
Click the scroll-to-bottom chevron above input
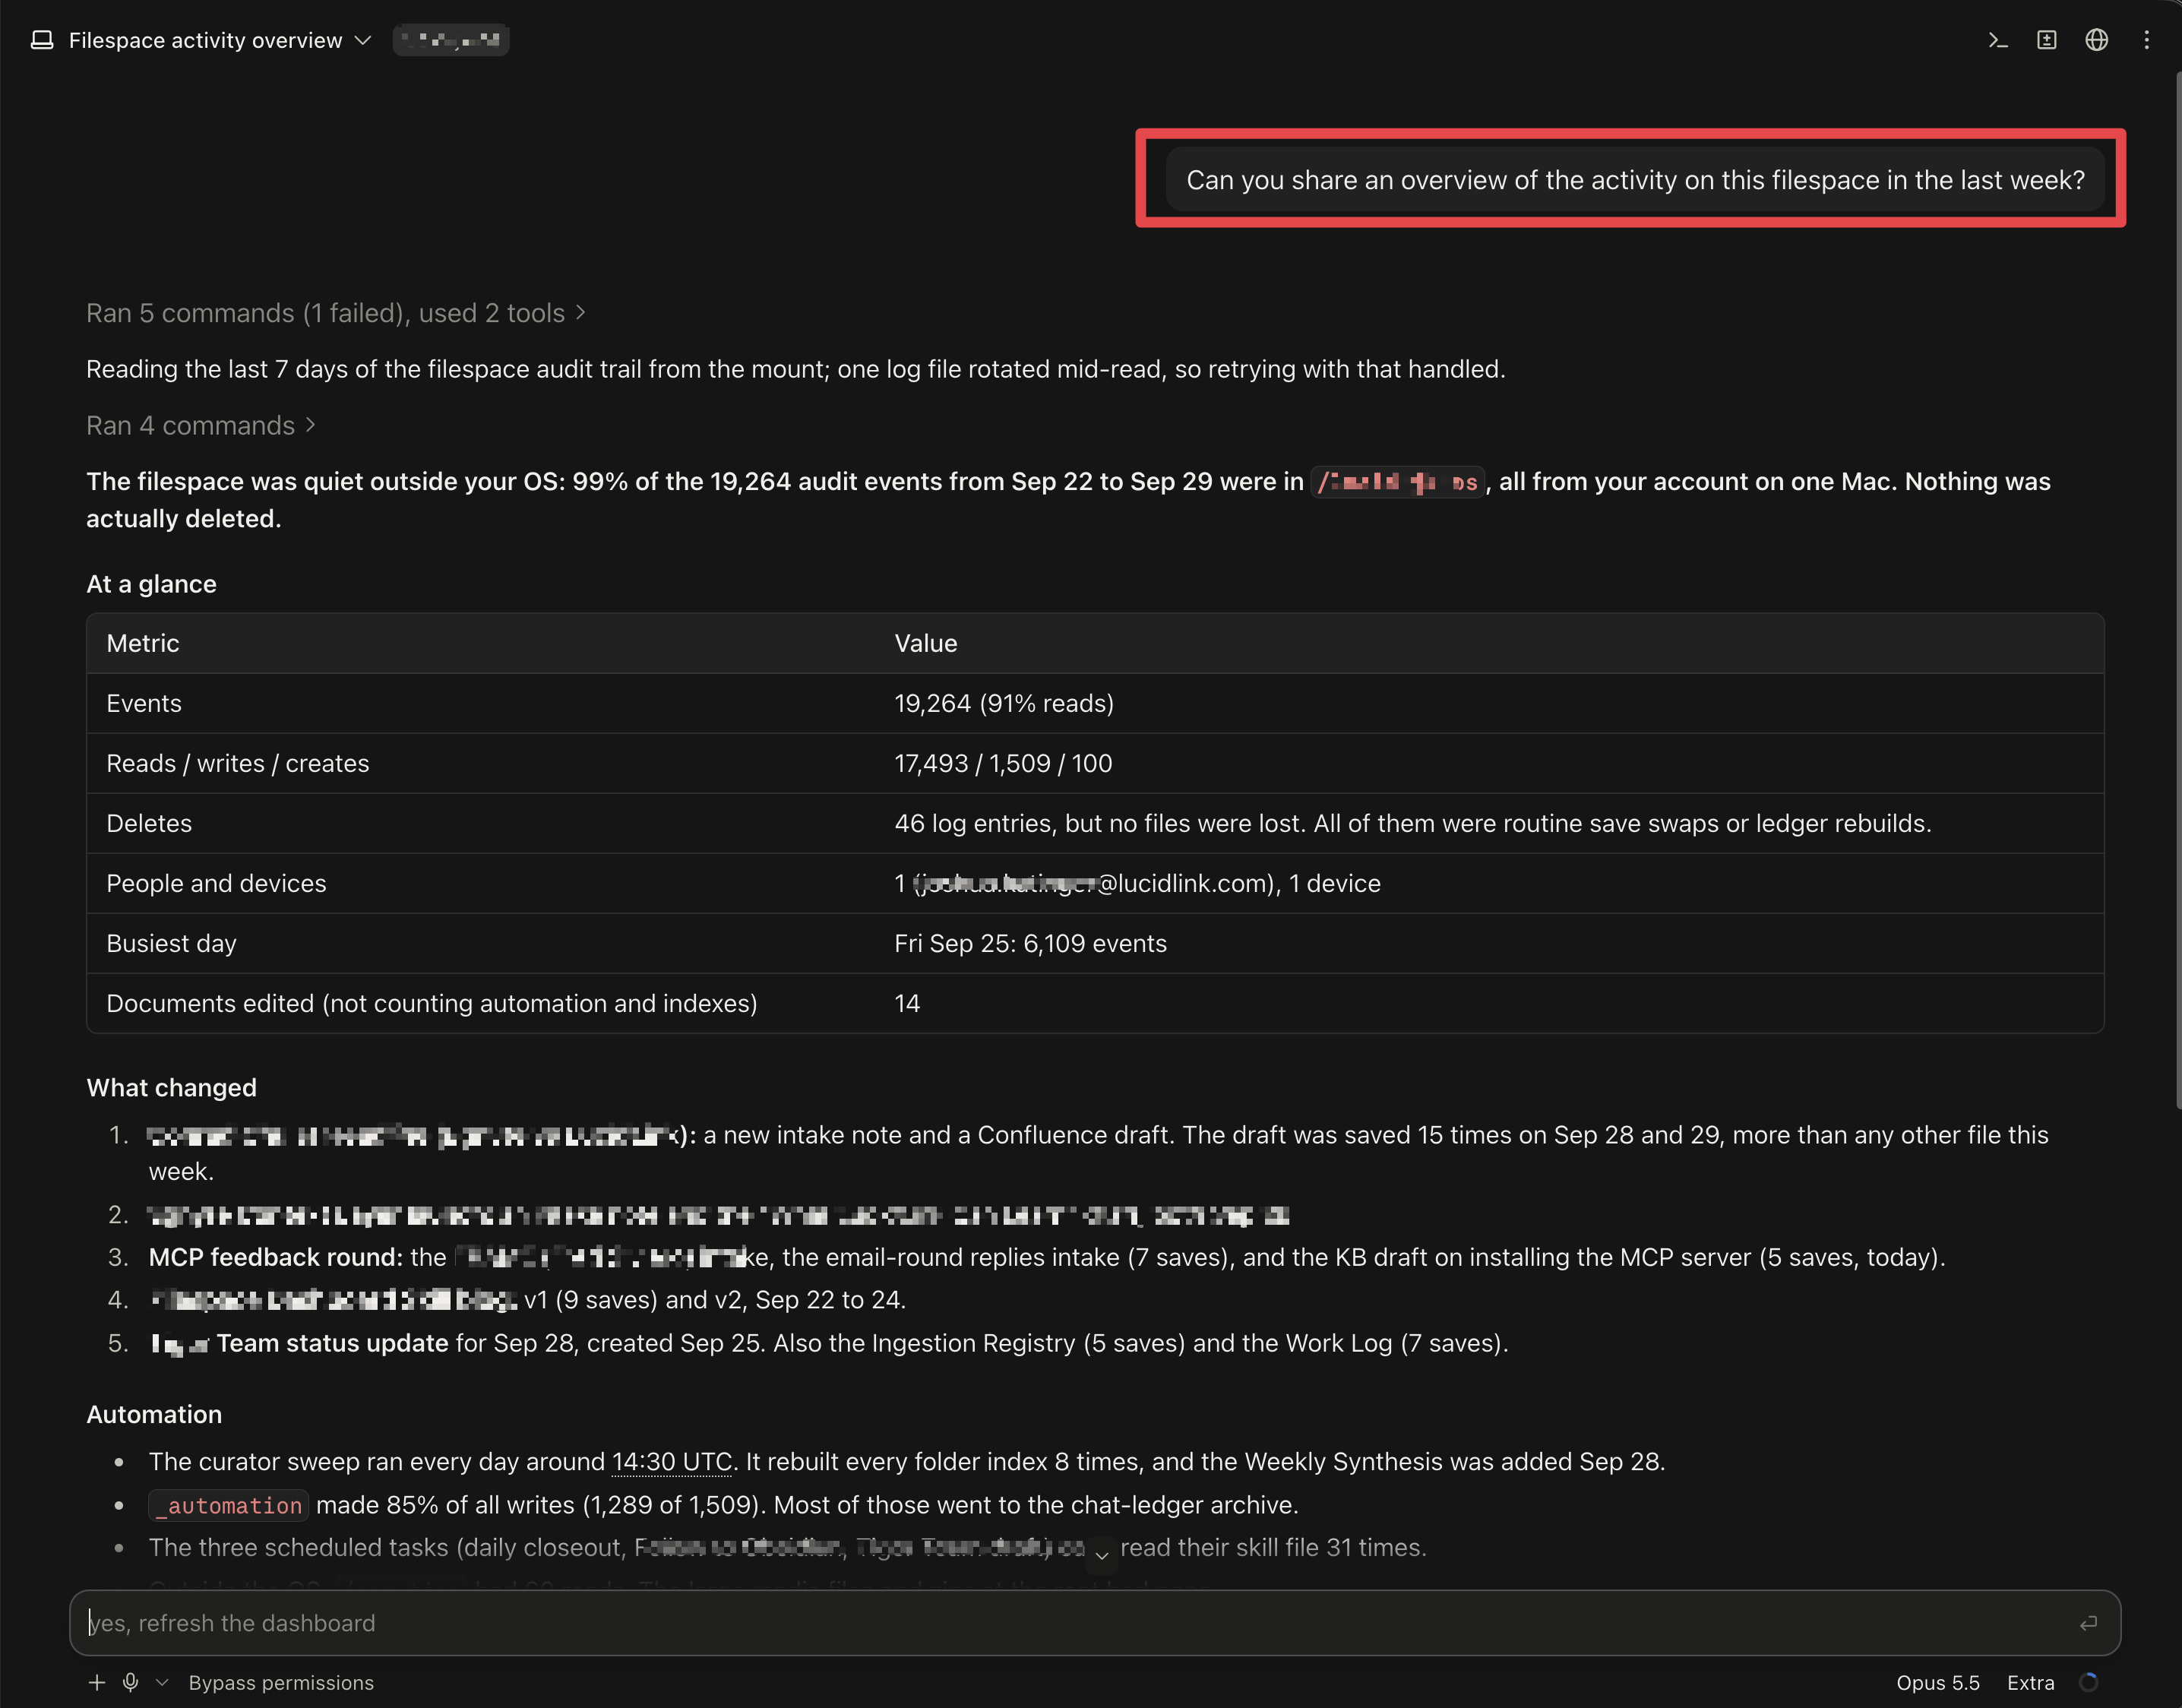pyautogui.click(x=1101, y=1556)
